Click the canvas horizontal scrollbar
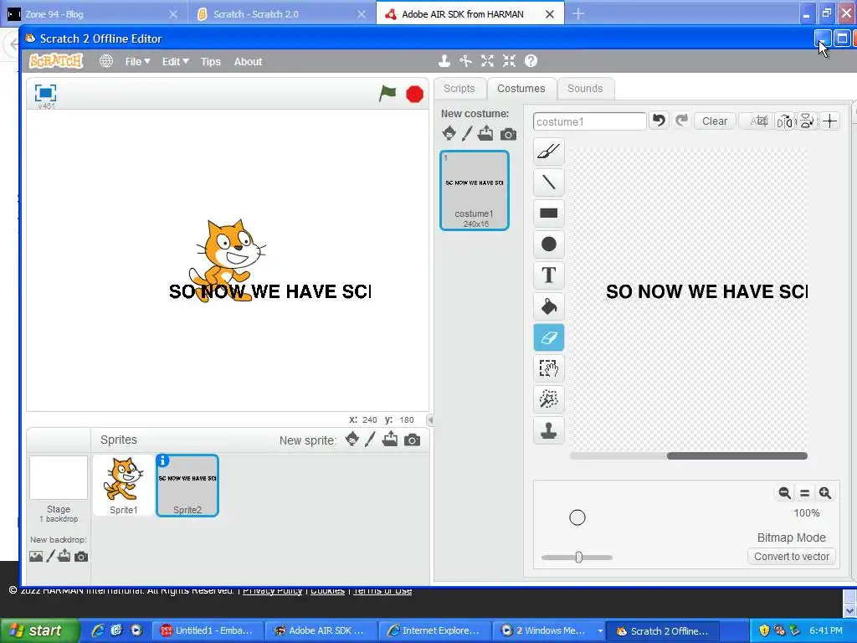The height and width of the screenshot is (643, 857). point(736,456)
